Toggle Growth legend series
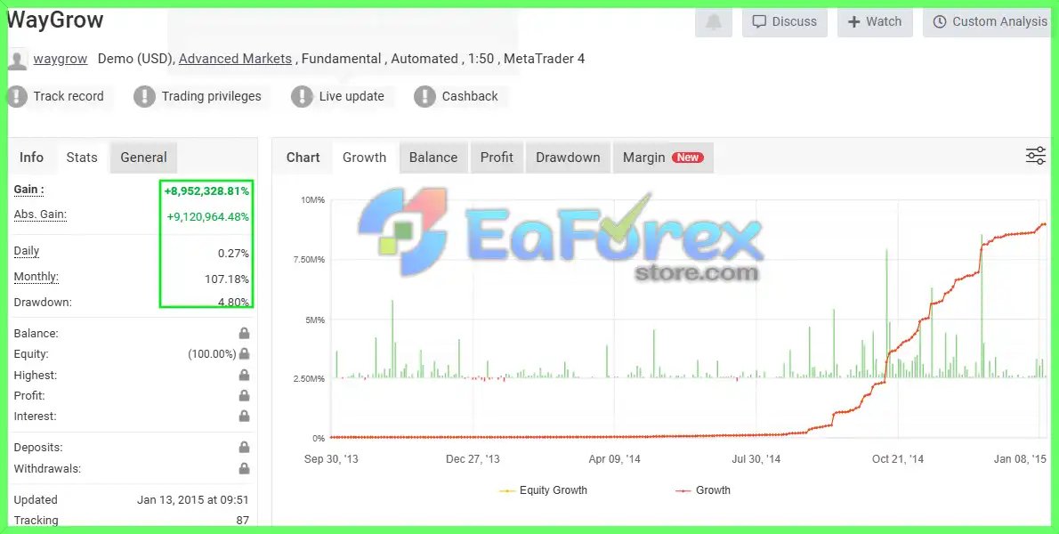The width and height of the screenshot is (1059, 534). coord(703,490)
